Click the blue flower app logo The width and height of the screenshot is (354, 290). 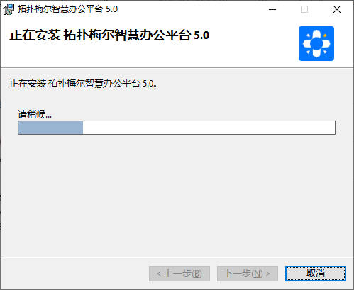click(316, 43)
